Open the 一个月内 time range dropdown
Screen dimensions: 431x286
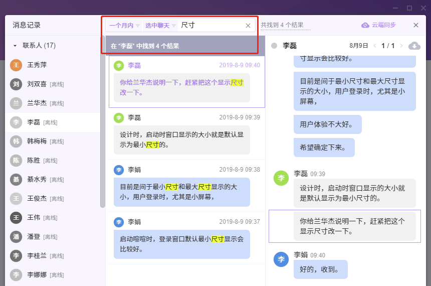coord(120,25)
